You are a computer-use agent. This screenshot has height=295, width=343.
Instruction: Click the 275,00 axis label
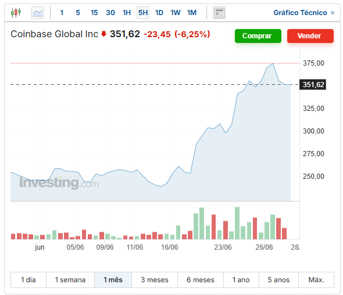(313, 154)
